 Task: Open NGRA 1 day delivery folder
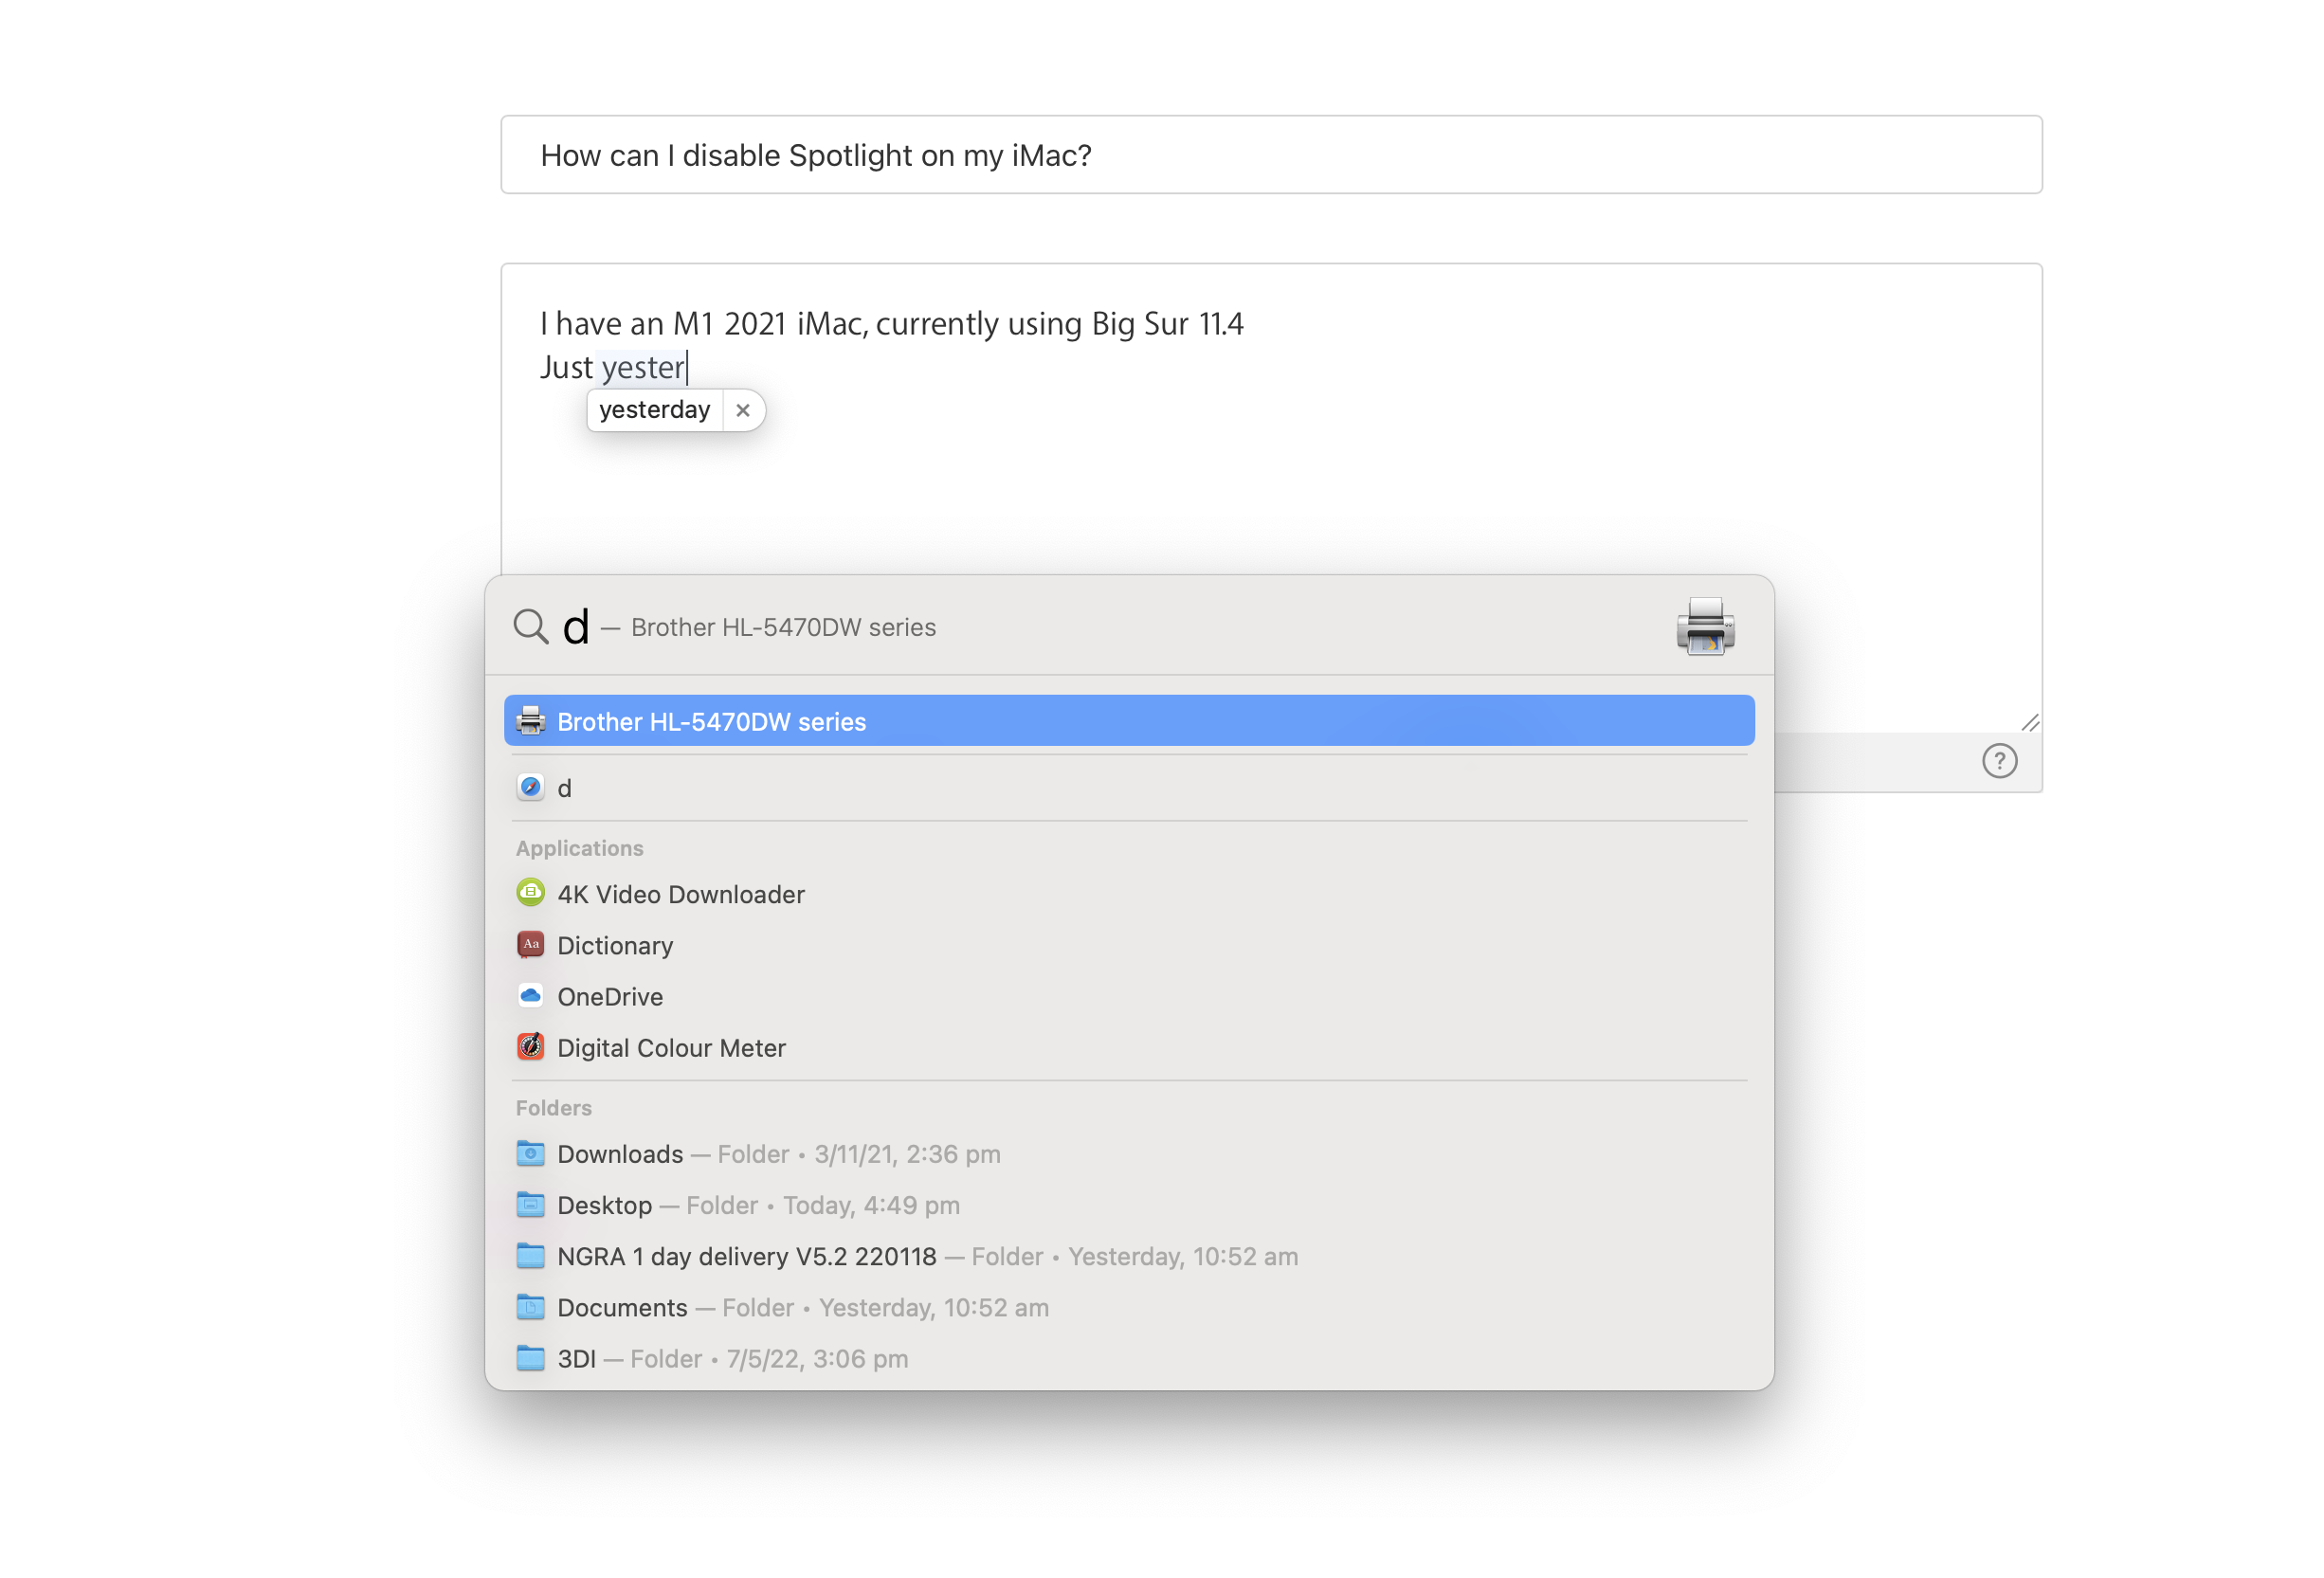(x=746, y=1255)
